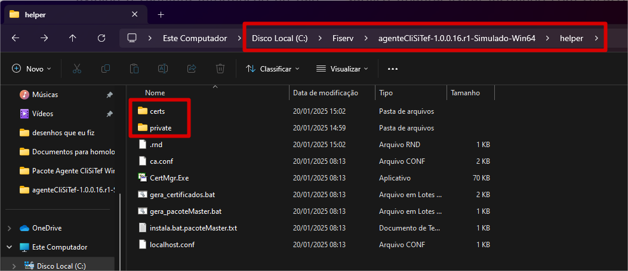Click the Back navigation arrow
Viewport: 628px width, 271px height.
pos(16,38)
